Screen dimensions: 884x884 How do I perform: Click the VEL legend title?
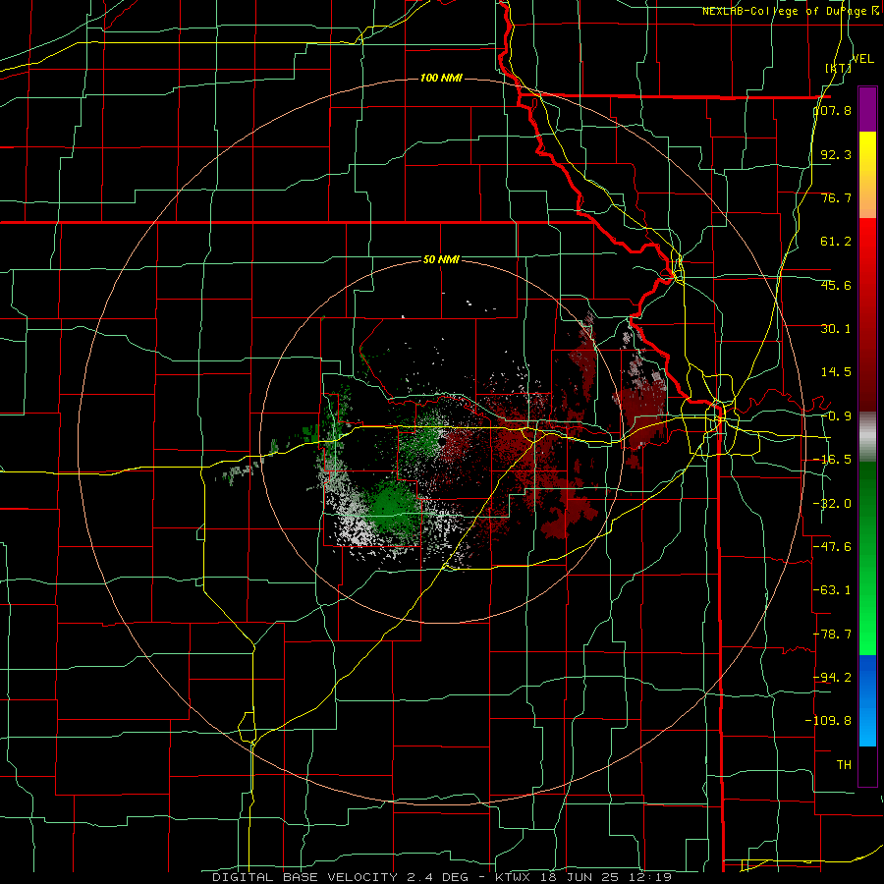pyautogui.click(x=863, y=59)
